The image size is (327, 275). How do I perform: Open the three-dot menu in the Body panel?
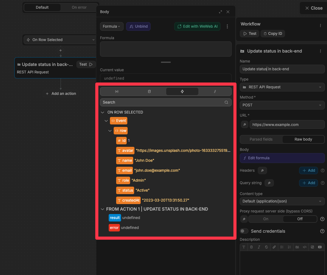pyautogui.click(x=227, y=26)
